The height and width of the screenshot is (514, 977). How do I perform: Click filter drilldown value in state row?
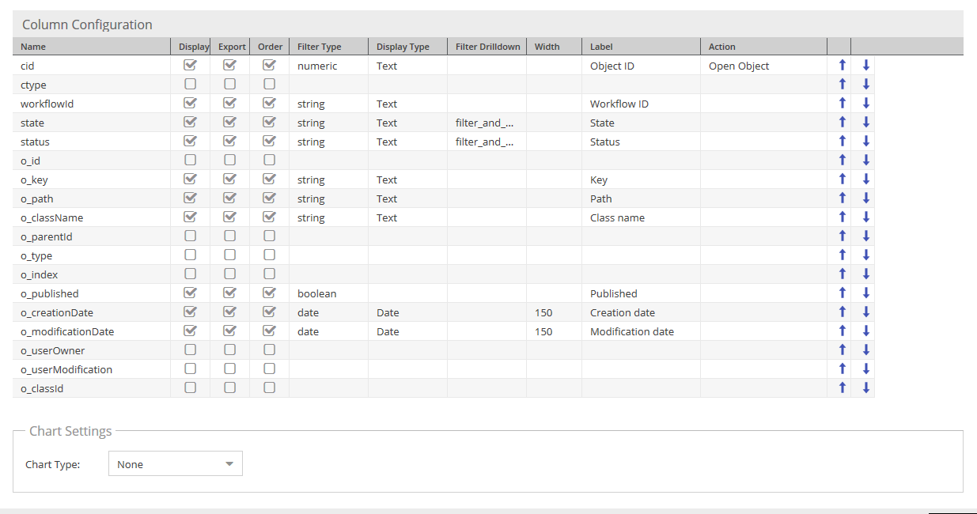(x=486, y=123)
